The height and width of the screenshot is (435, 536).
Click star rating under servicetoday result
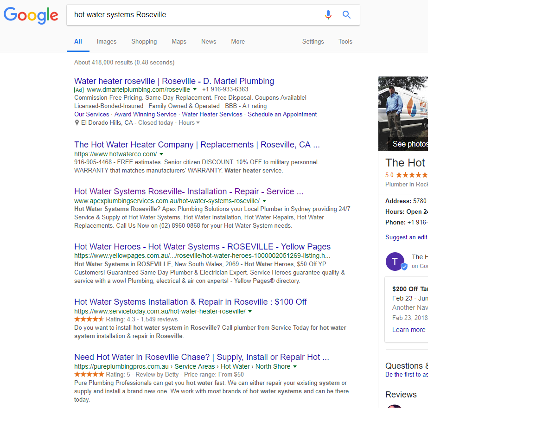pyautogui.click(x=89, y=320)
